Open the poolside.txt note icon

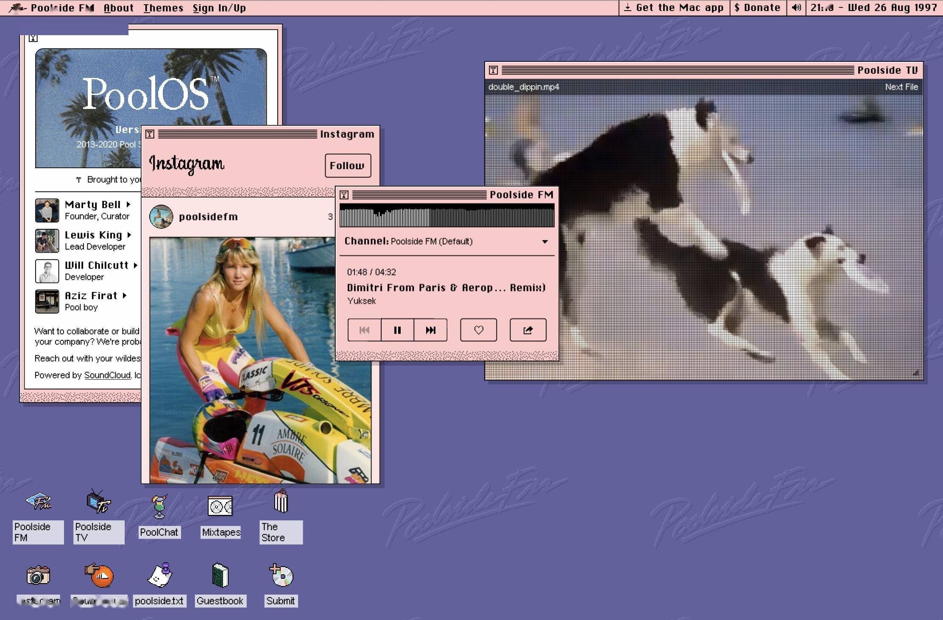159,576
